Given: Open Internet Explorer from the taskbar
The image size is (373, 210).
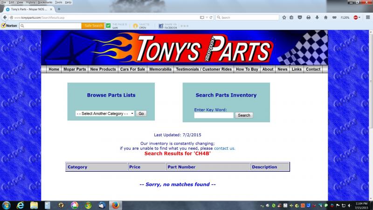Looking at the screenshot, I should 21,205.
